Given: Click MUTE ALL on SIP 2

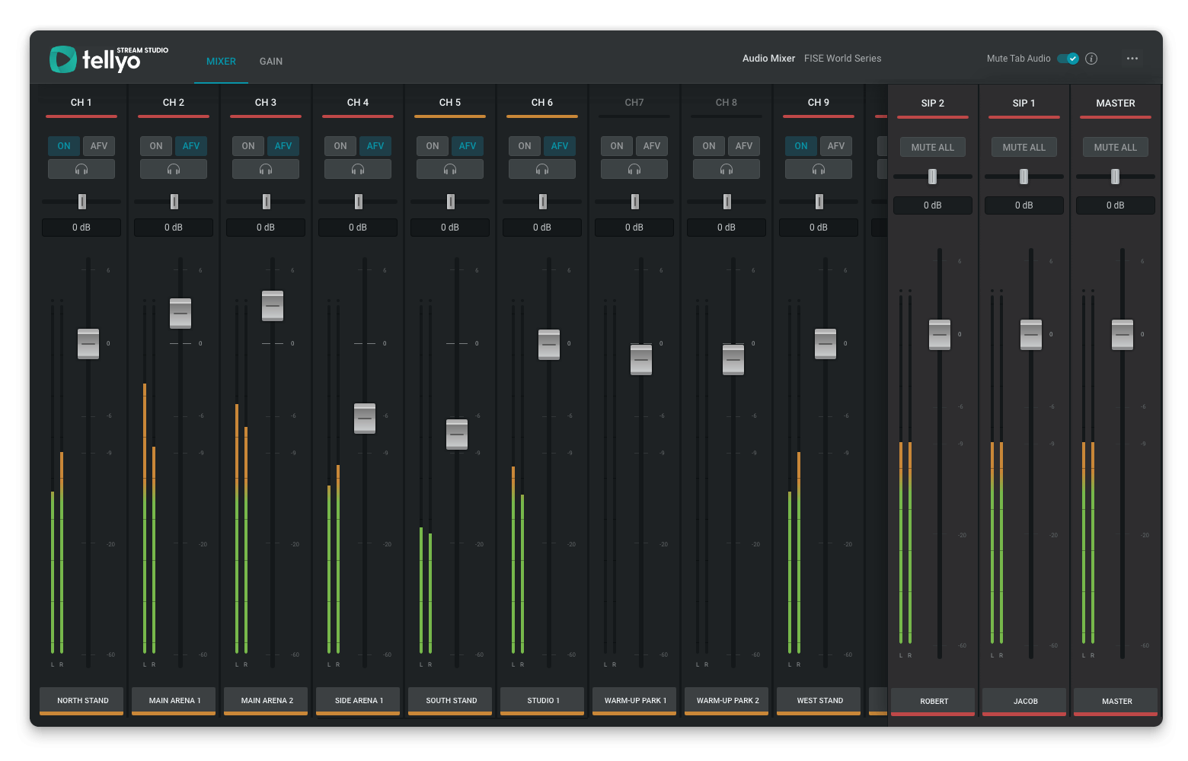Looking at the screenshot, I should [x=933, y=148].
